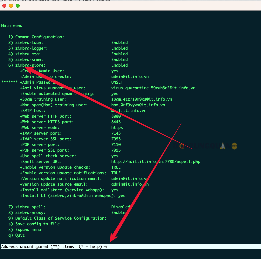Click the red close window button
The height and width of the screenshot is (259, 261).
pyautogui.click(x=4, y=6)
